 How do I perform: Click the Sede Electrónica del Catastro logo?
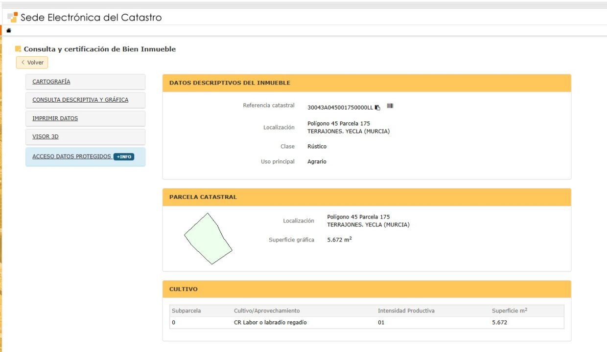85,18
